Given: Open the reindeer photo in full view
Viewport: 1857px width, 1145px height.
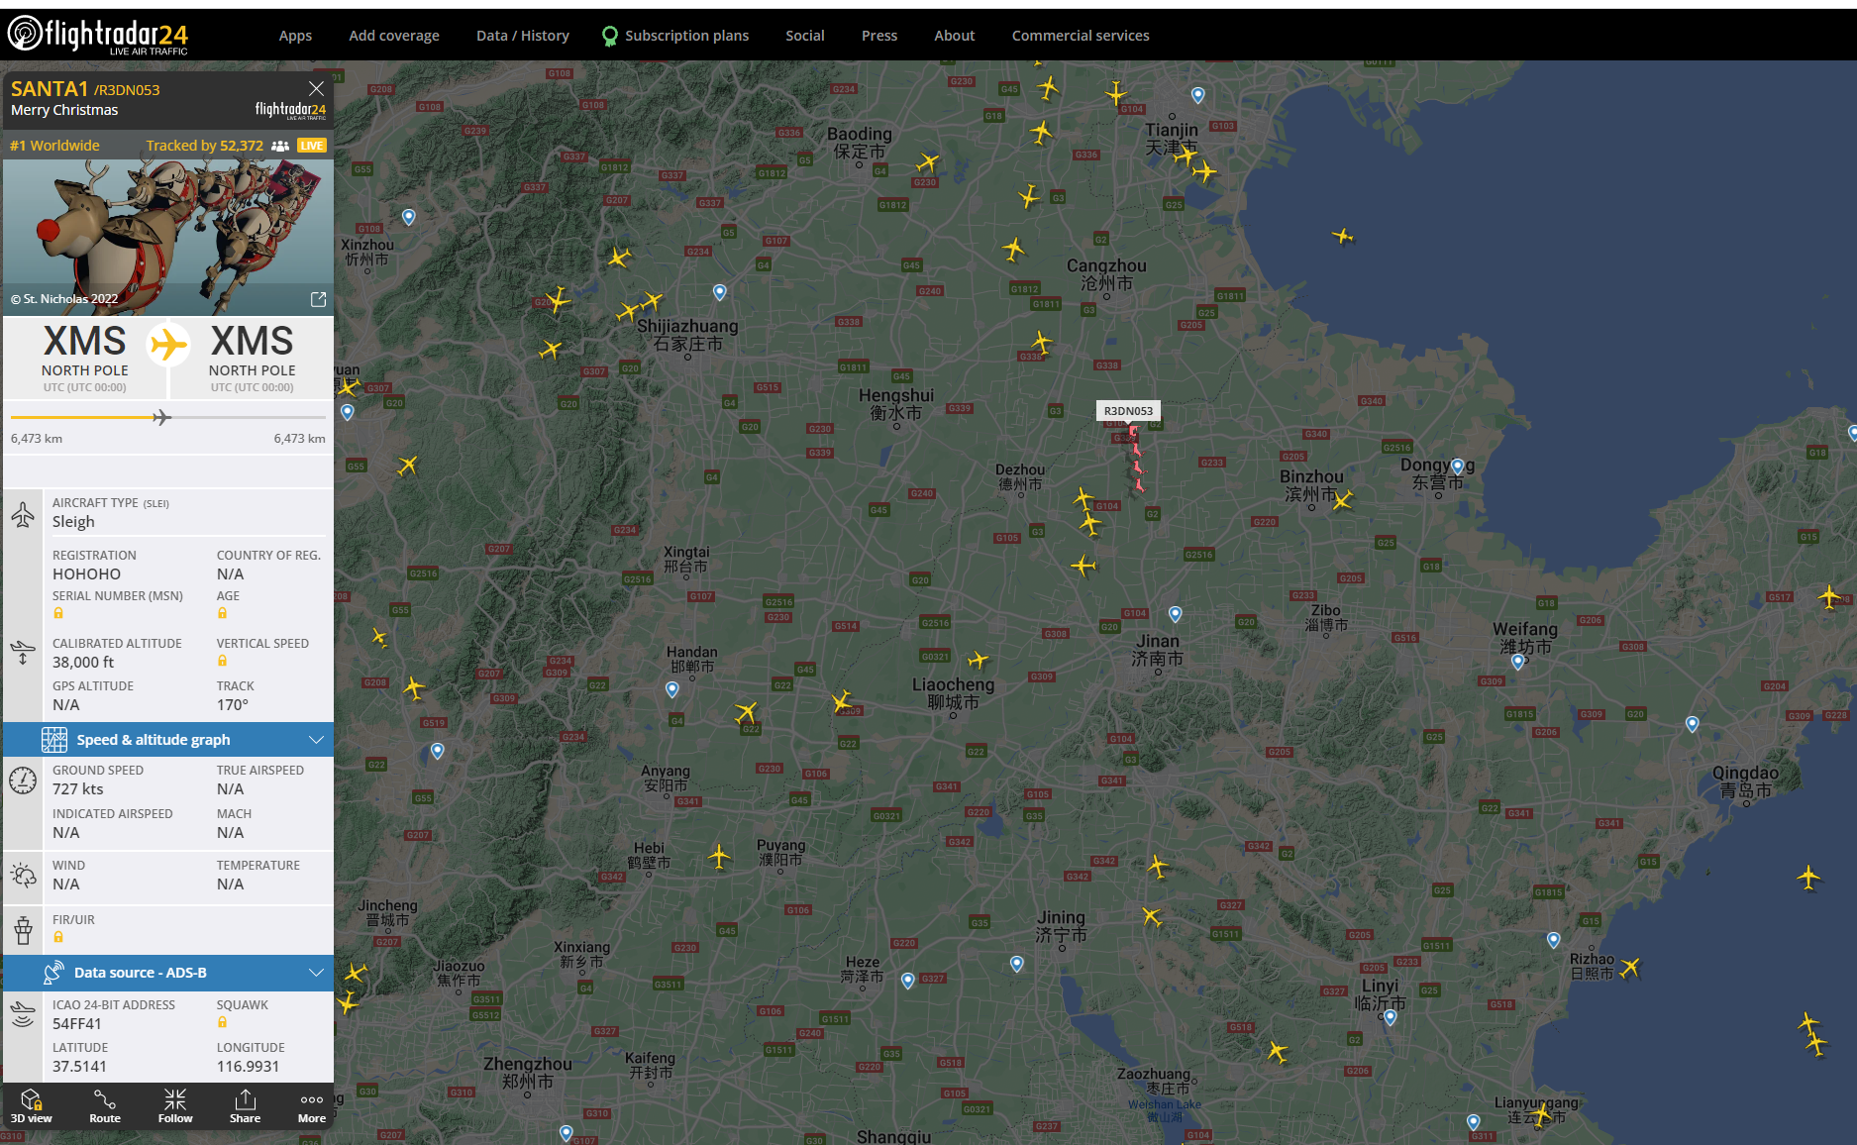Looking at the screenshot, I should pyautogui.click(x=318, y=299).
